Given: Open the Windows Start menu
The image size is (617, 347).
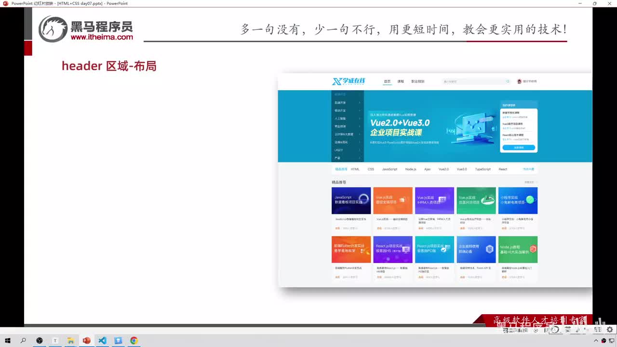Looking at the screenshot, I should tap(8, 341).
